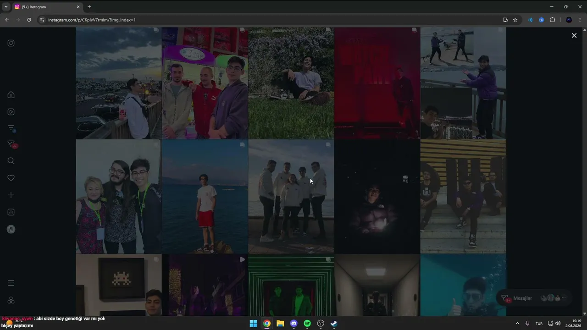Open the Messages paper-plane icon in sidebar
The image size is (587, 330).
(x=11, y=144)
